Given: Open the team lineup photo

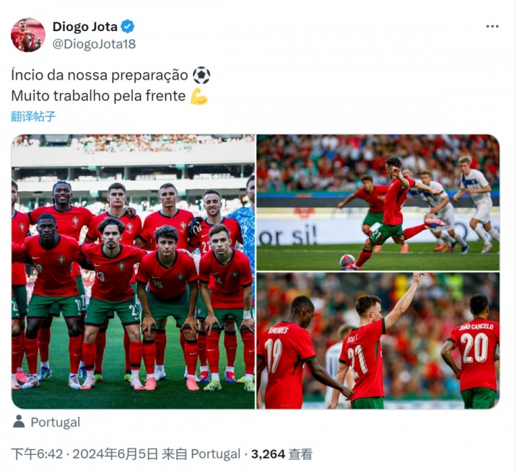Looking at the screenshot, I should pos(133,271).
